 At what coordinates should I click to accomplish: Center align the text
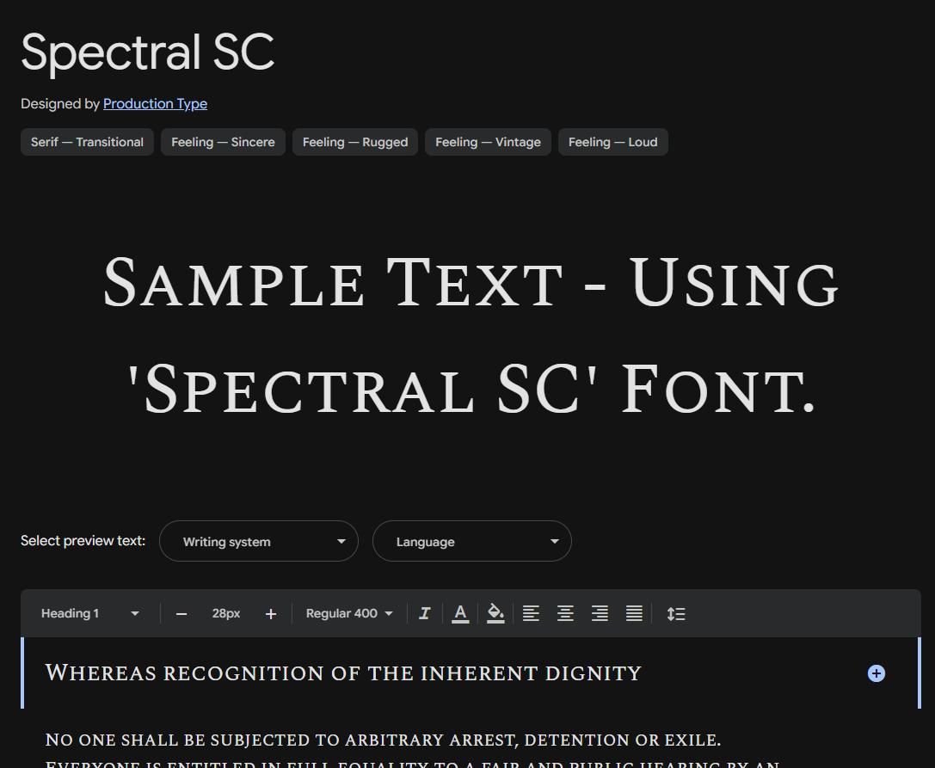pos(565,613)
